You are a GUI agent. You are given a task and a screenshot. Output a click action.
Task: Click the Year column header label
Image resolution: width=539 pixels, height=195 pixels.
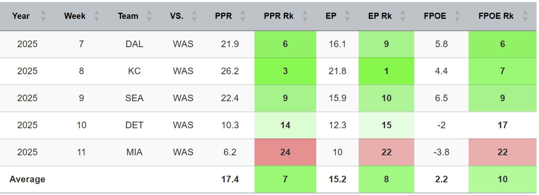[21, 16]
